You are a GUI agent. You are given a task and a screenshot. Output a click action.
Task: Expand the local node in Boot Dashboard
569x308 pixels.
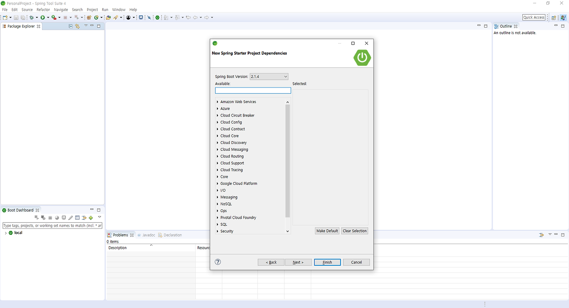(5, 233)
